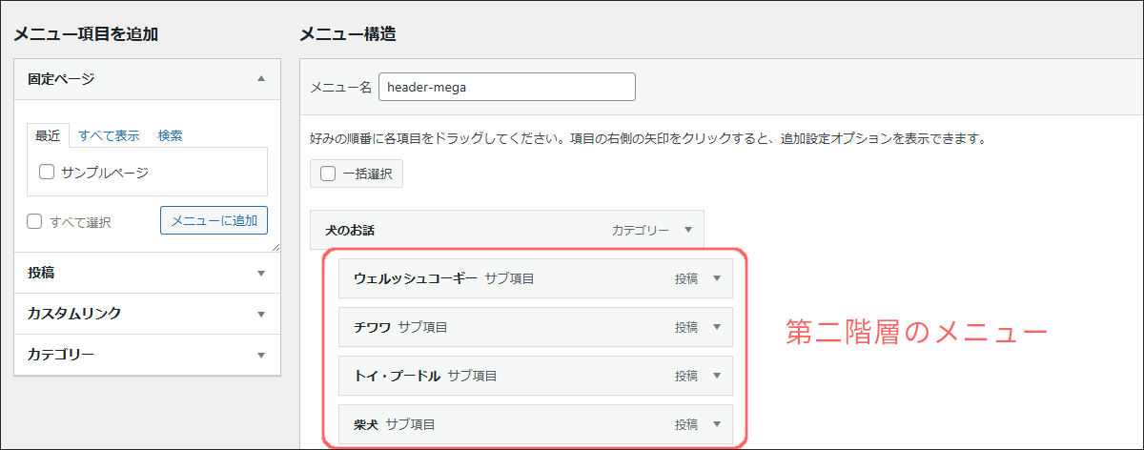
Task: Select the チワワ sub-item bar
Action: click(x=534, y=327)
